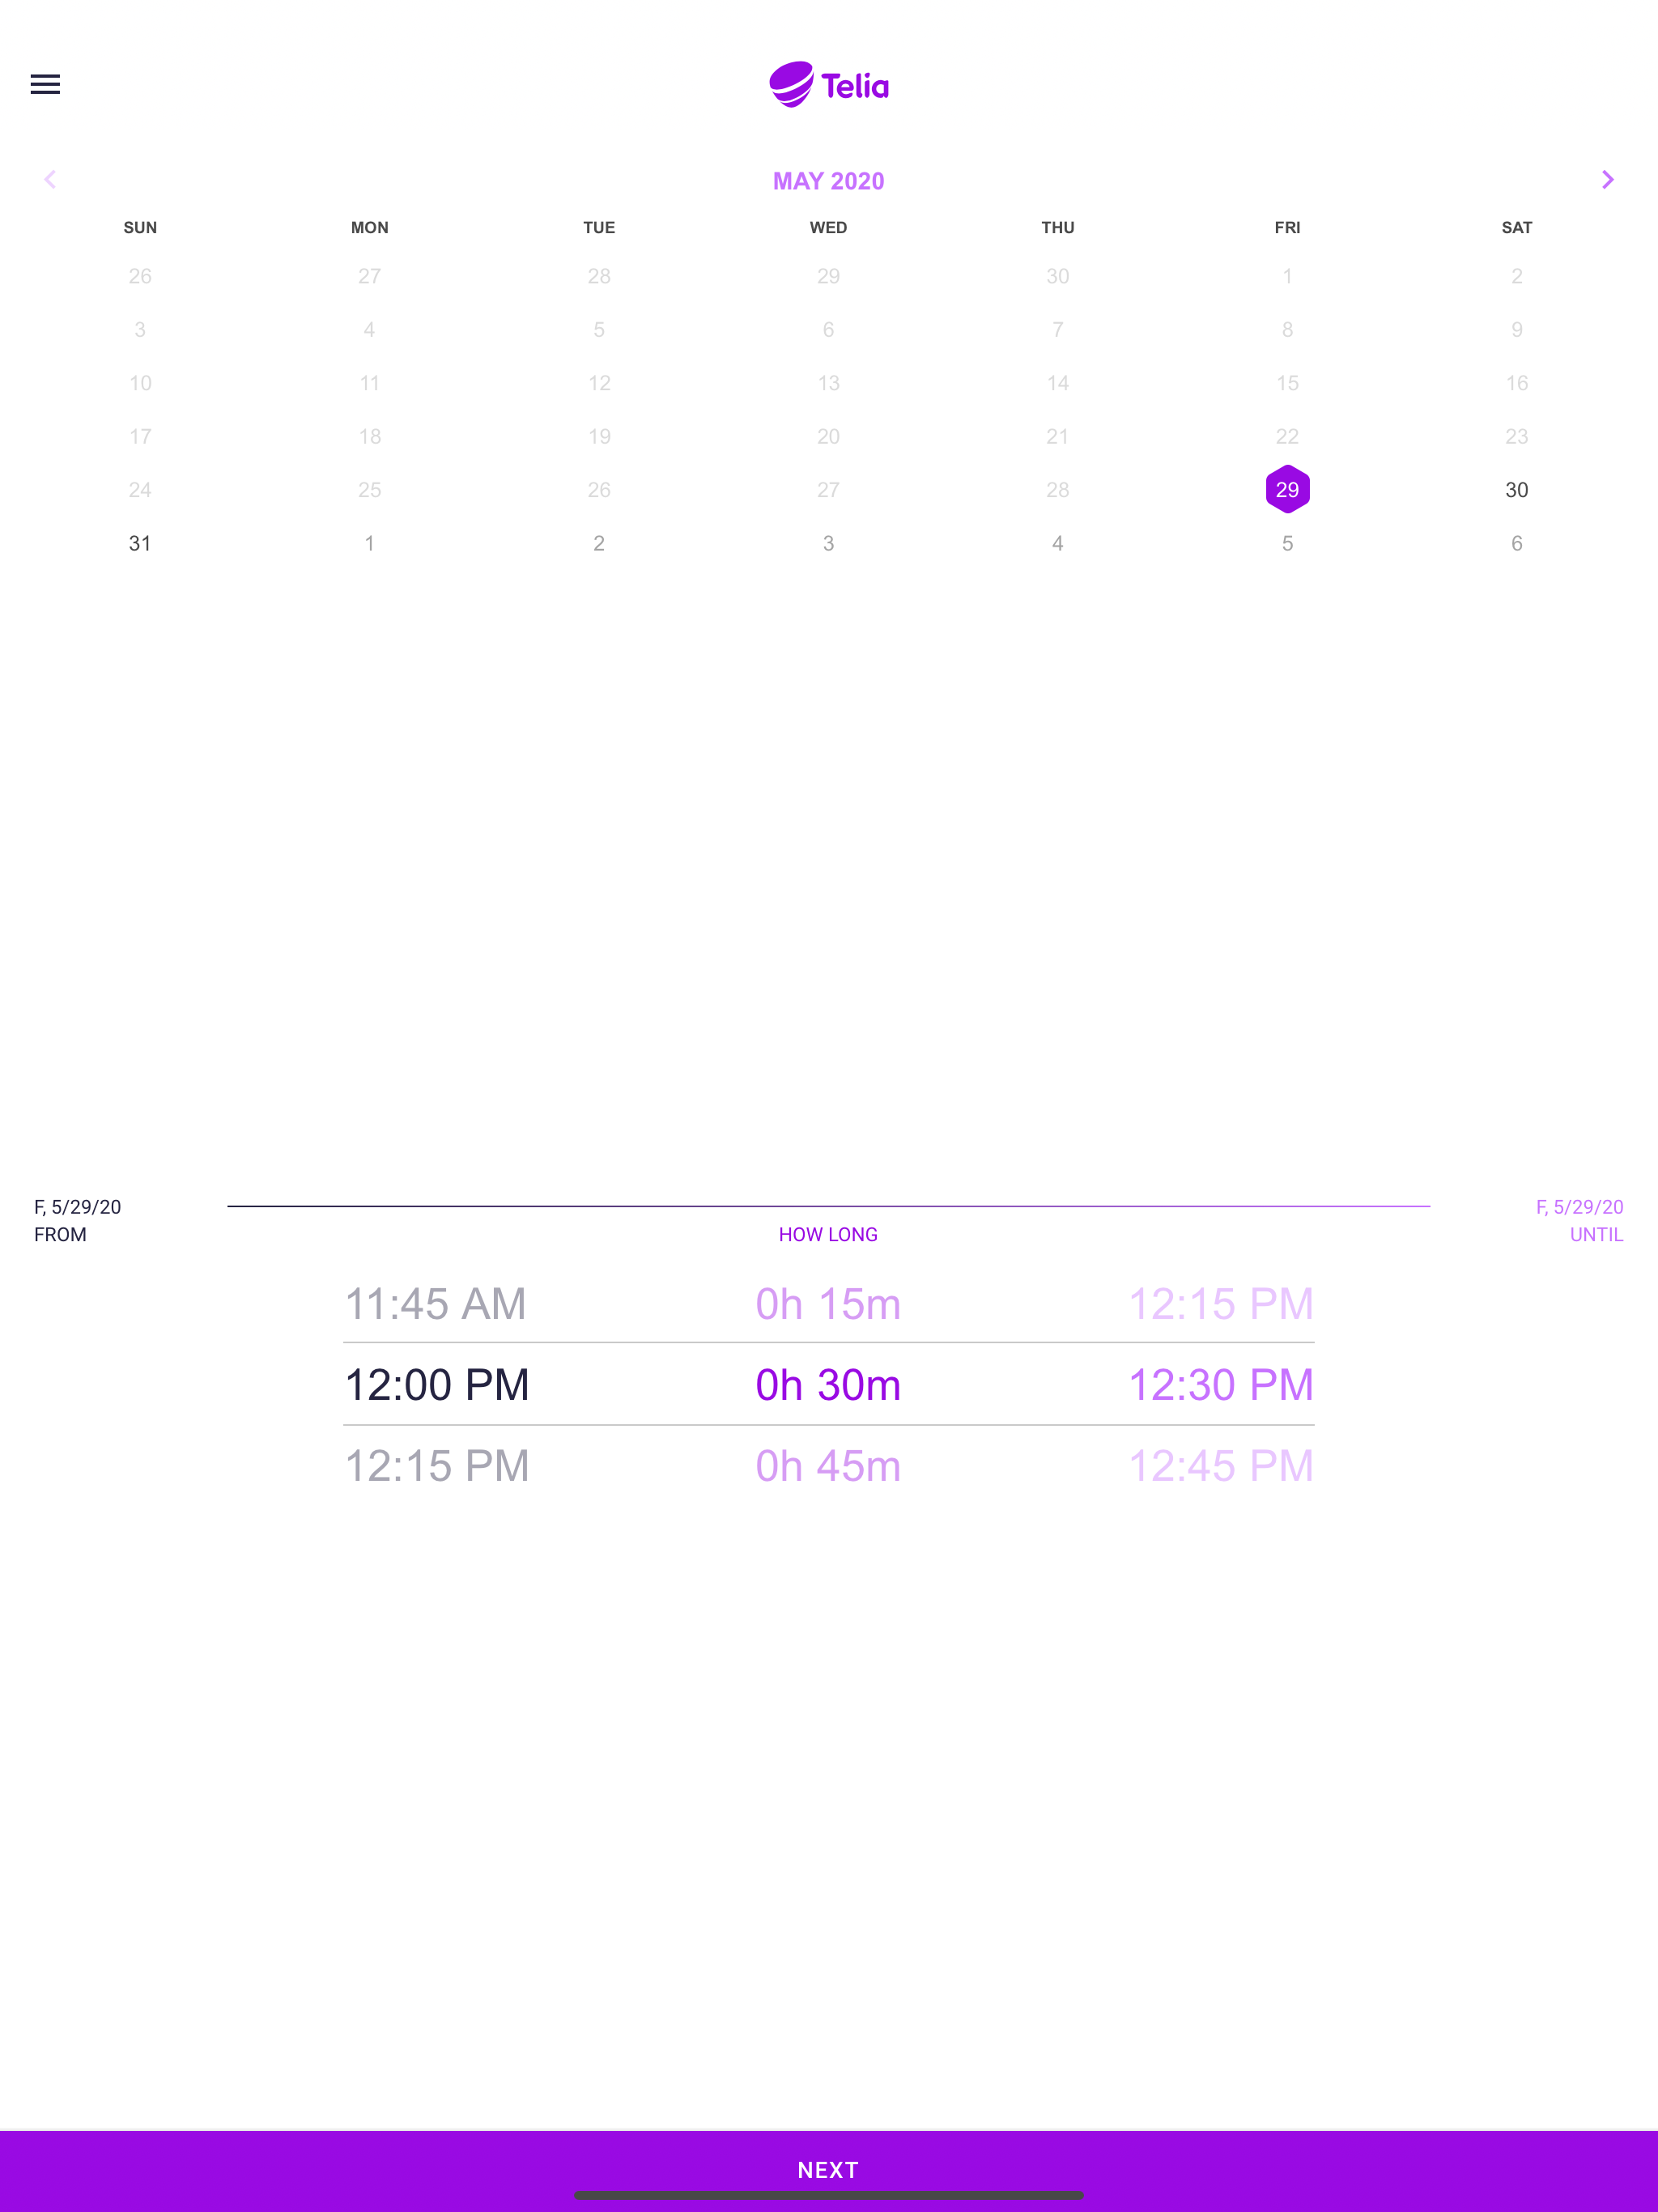
Task: Select the 12:00 PM start time
Action: (x=437, y=1385)
